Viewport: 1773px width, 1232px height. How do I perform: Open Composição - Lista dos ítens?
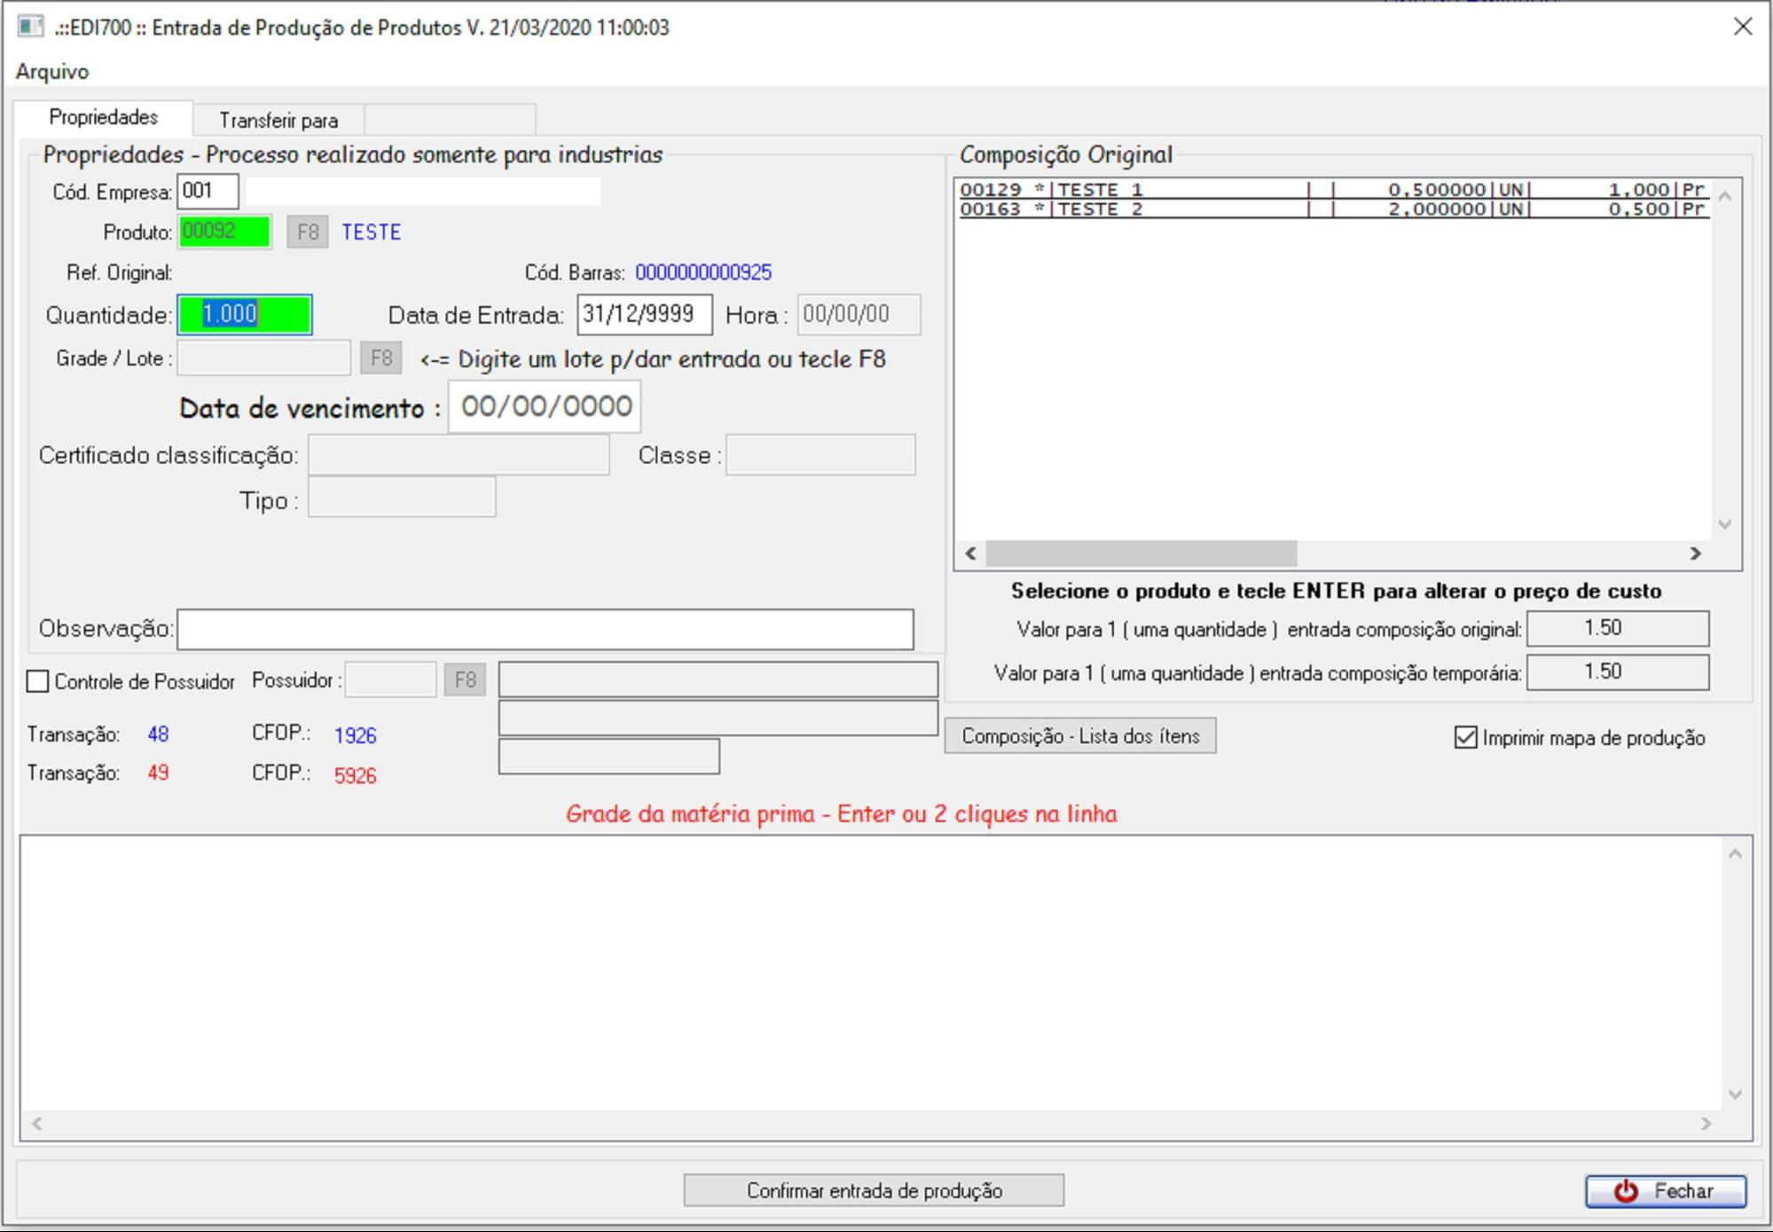[x=1079, y=736]
